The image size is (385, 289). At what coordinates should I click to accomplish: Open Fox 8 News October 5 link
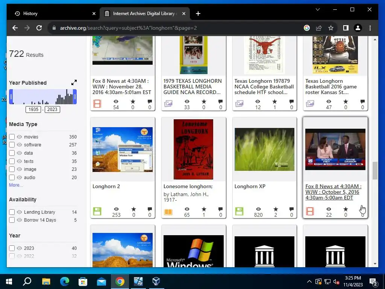333,192
